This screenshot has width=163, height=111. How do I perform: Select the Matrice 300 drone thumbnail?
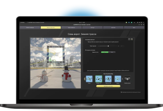pos(108,79)
